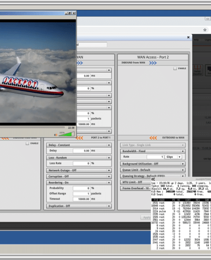Click the WAN Access - Port 2 header
The height and width of the screenshot is (260, 211).
[153, 57]
